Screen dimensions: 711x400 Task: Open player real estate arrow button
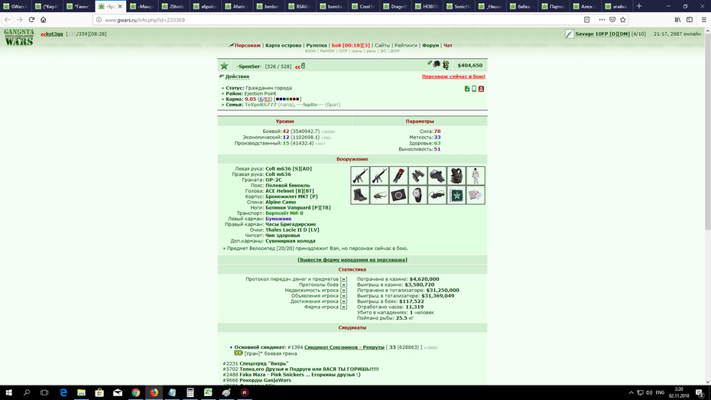343,291
